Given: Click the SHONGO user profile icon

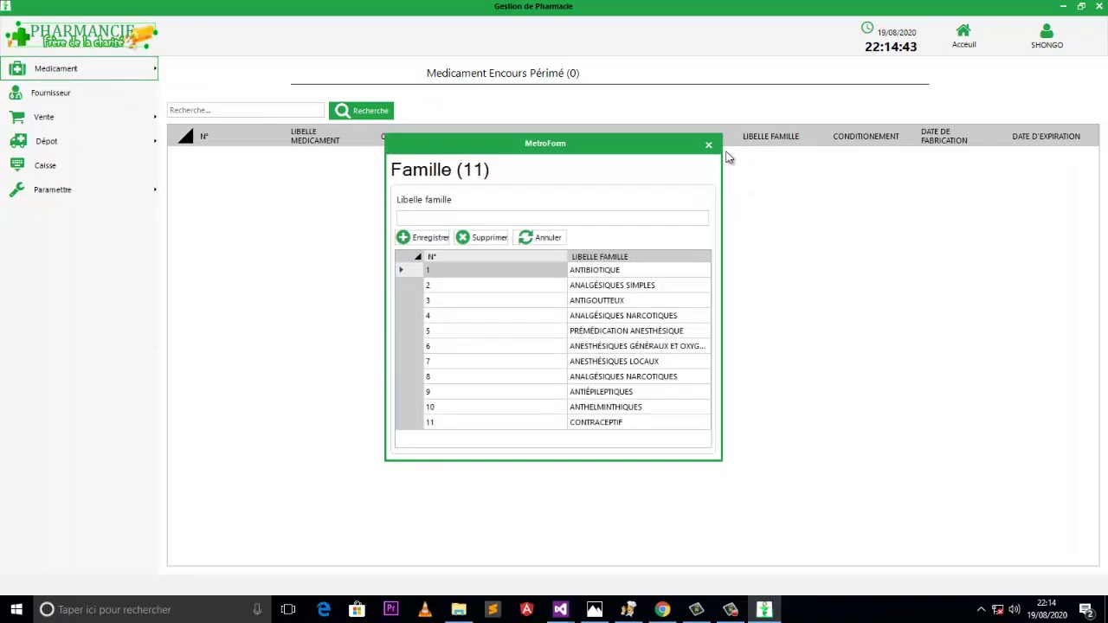Looking at the screenshot, I should point(1047,31).
